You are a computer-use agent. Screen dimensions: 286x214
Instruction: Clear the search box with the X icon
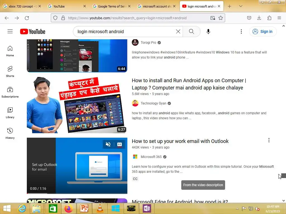[178, 31]
